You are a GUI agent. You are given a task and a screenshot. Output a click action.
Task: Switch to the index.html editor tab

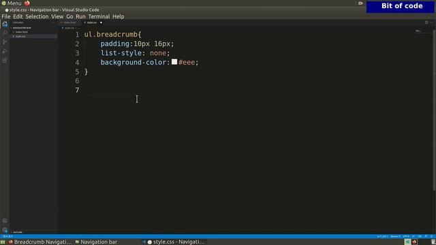point(69,22)
